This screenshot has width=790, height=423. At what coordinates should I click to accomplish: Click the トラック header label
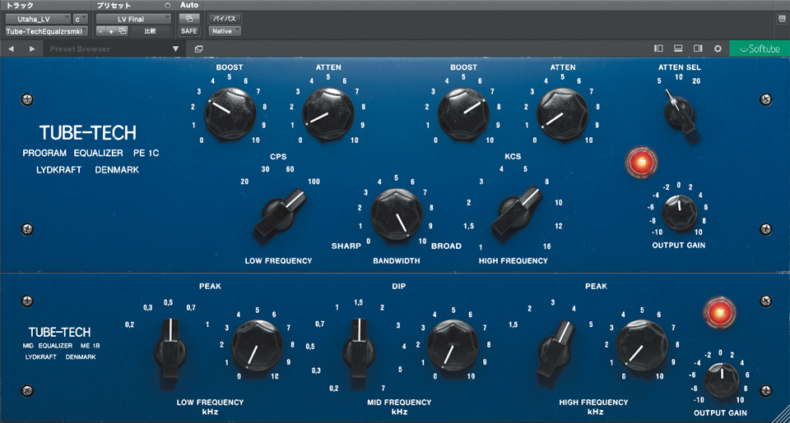pos(20,5)
